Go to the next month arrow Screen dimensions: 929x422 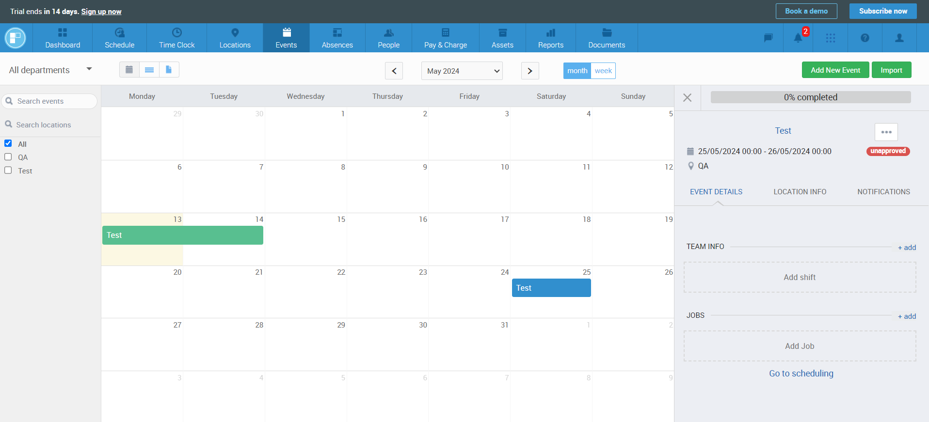pyautogui.click(x=530, y=71)
